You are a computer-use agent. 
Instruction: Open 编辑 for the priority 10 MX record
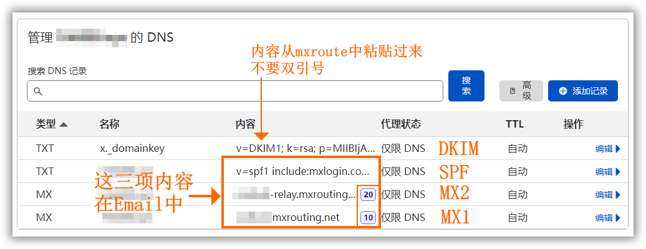tap(608, 218)
